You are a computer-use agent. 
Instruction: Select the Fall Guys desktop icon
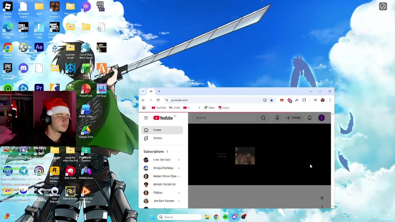(102, 91)
